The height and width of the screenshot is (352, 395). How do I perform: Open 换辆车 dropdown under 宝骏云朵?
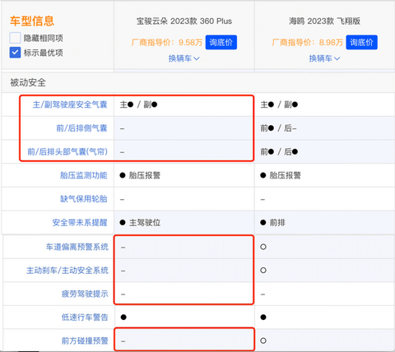coord(184,58)
